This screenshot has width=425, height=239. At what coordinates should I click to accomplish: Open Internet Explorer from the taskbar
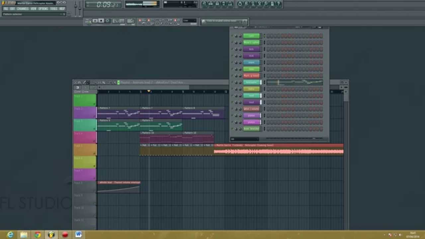click(10, 235)
